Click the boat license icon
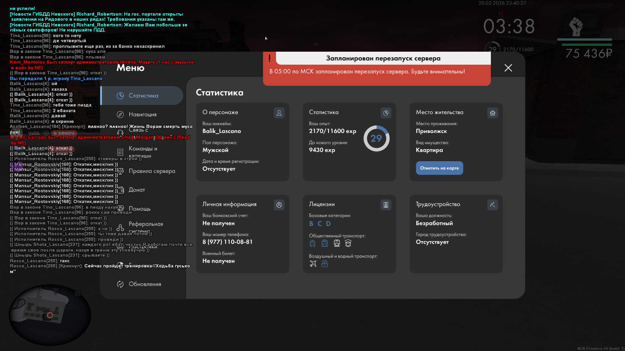 (x=325, y=264)
